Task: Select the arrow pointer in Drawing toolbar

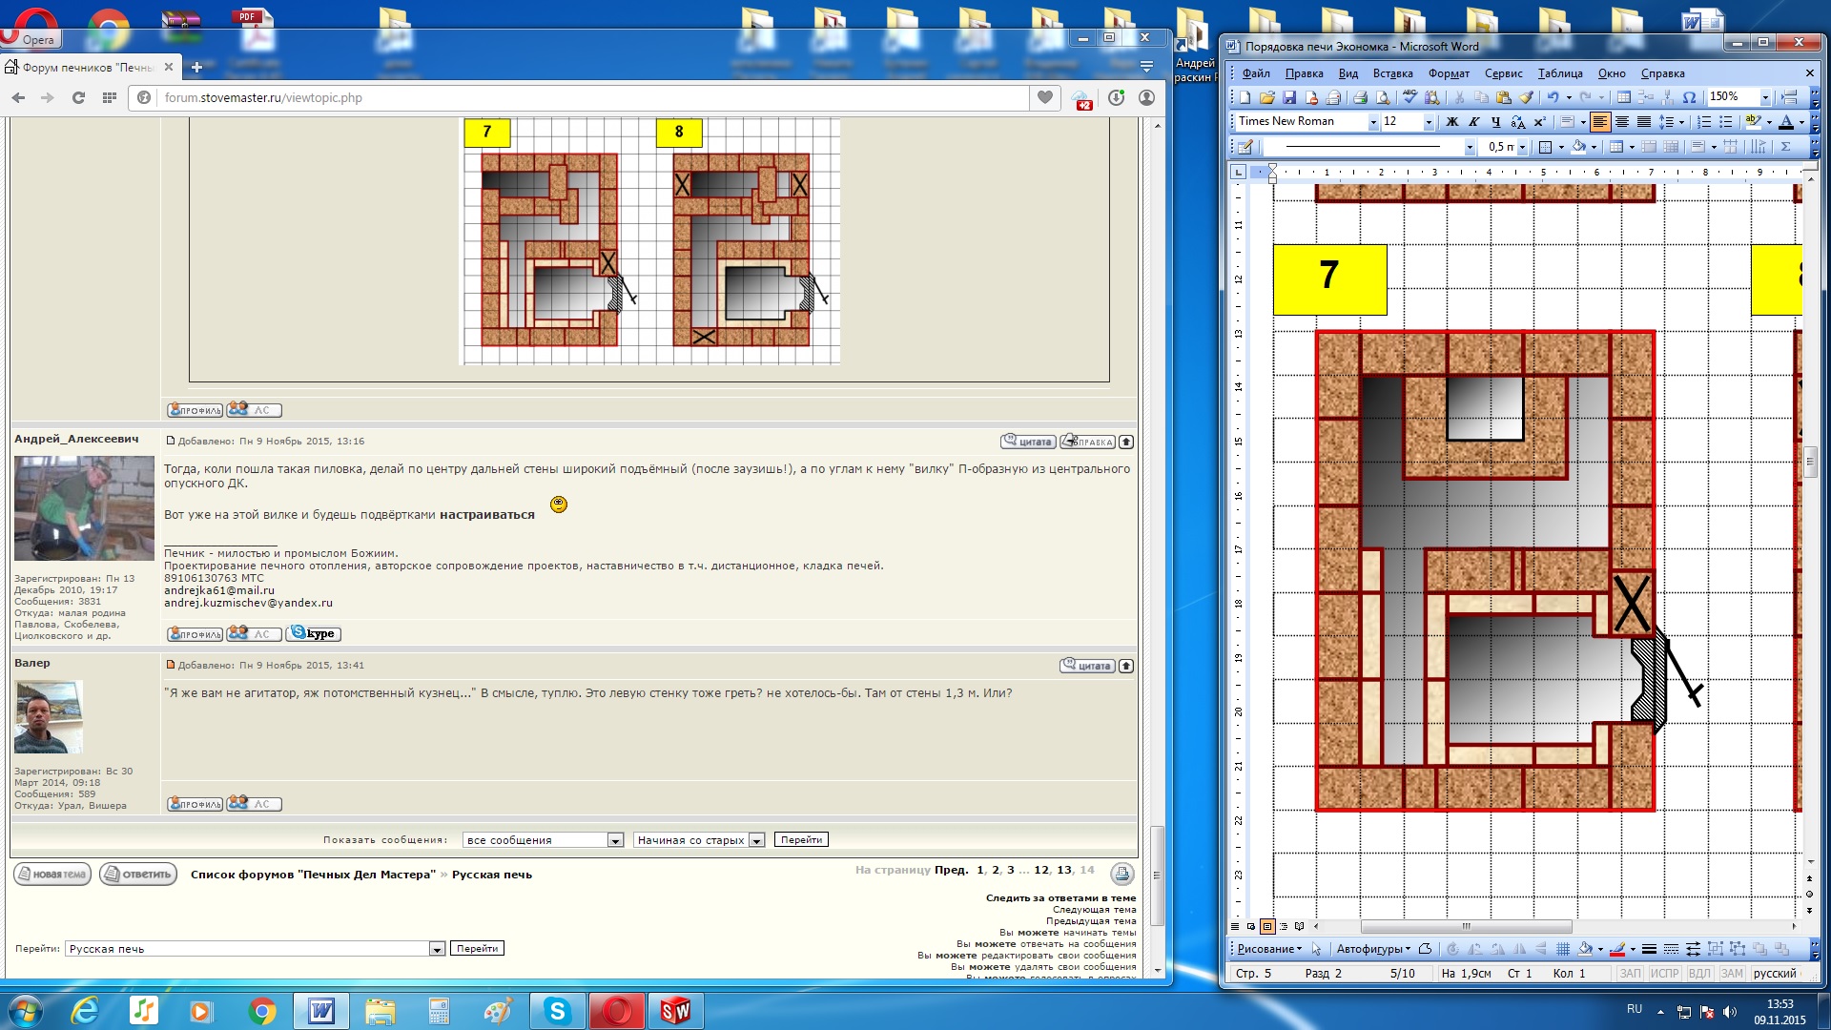Action: (x=1317, y=949)
